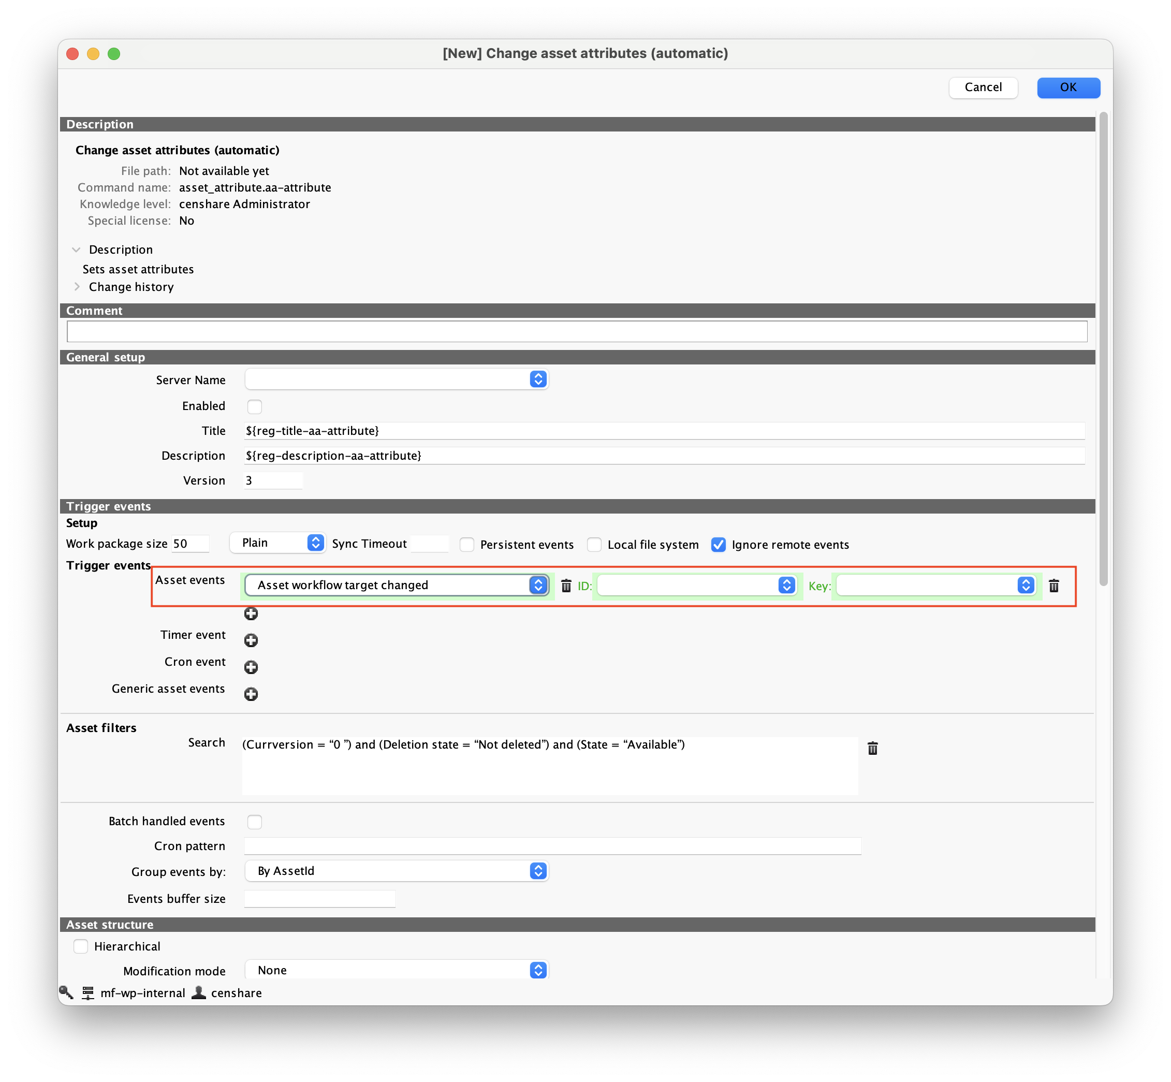Uncheck Ignore remote events
This screenshot has width=1171, height=1082.
tap(719, 545)
